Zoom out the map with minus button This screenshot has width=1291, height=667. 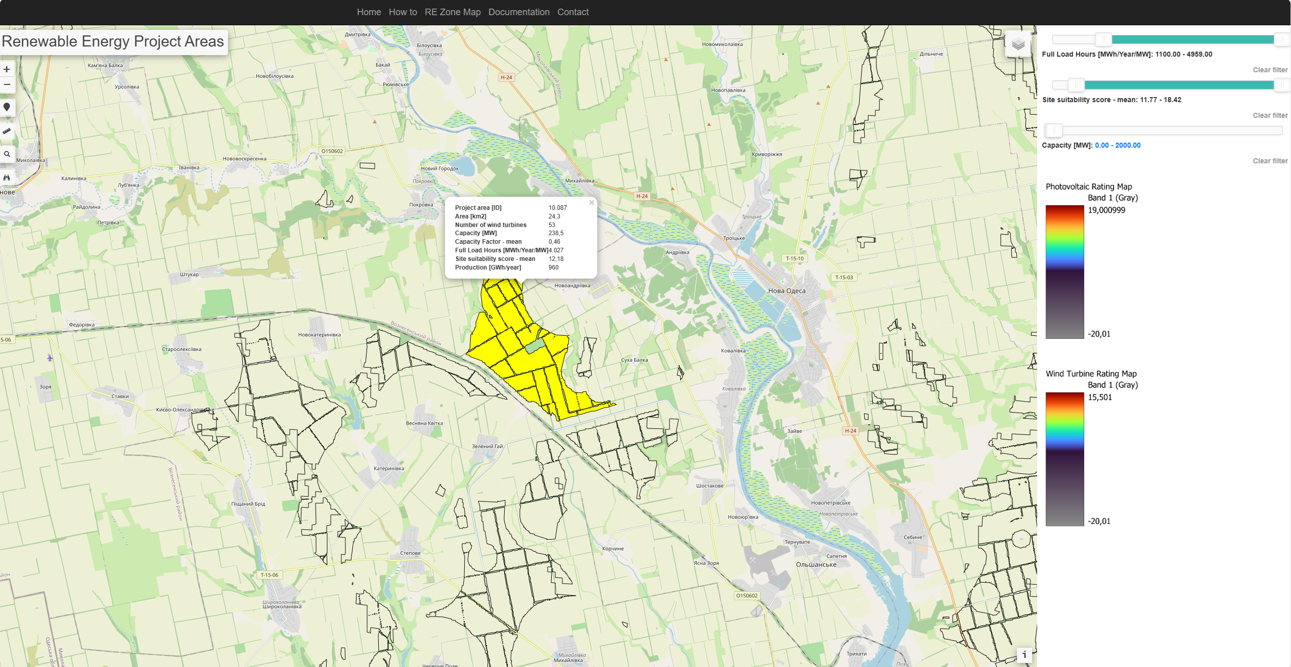click(x=7, y=84)
